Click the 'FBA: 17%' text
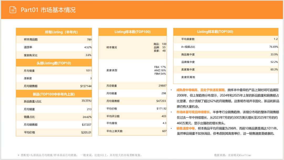The image size is (284, 160). click(160, 67)
